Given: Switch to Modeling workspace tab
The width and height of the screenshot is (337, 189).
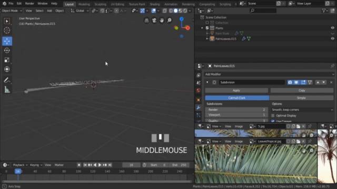Looking at the screenshot, I should coord(84,4).
